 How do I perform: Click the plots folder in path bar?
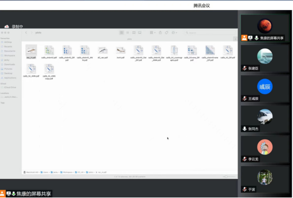click(x=89, y=172)
